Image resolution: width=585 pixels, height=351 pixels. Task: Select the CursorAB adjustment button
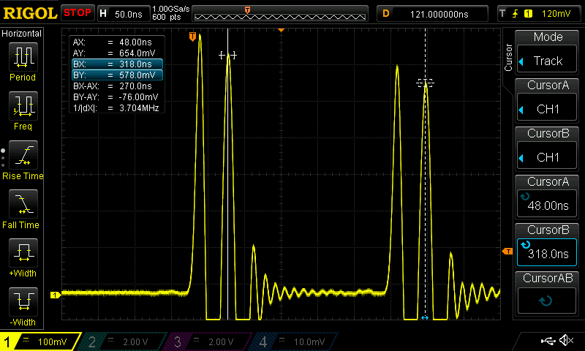point(548,292)
